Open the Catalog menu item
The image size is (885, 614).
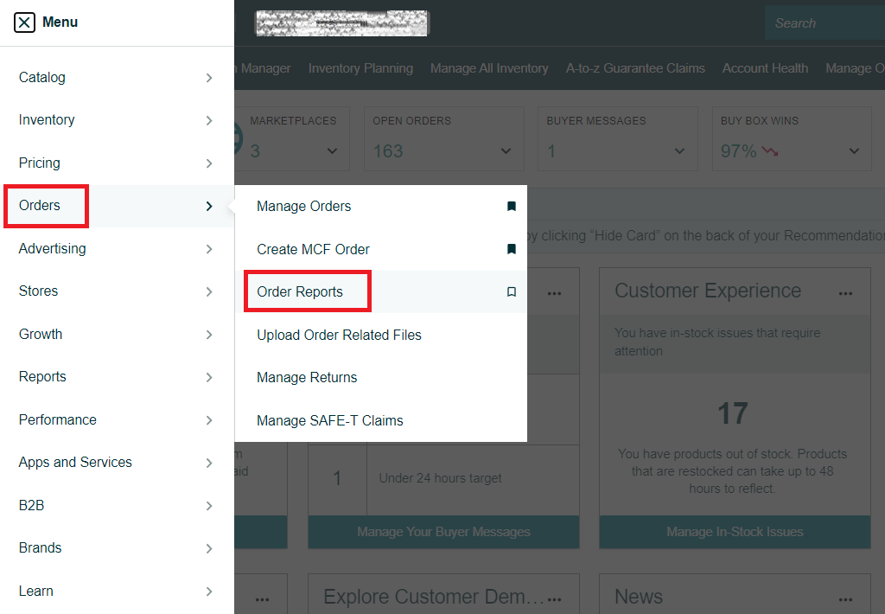click(x=41, y=77)
